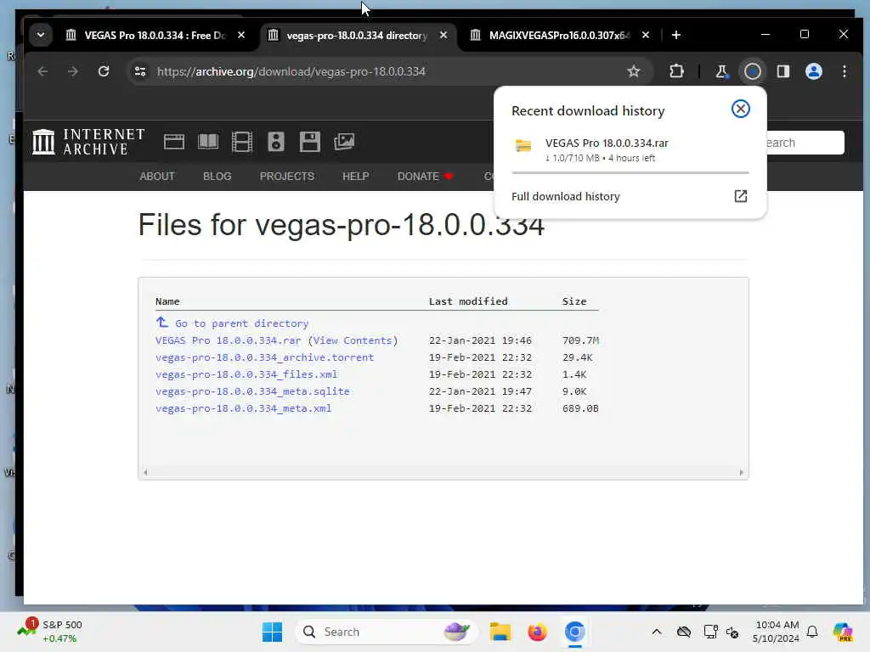Open the Video film-strip icon
Viewport: 870px width, 652px height.
click(242, 142)
